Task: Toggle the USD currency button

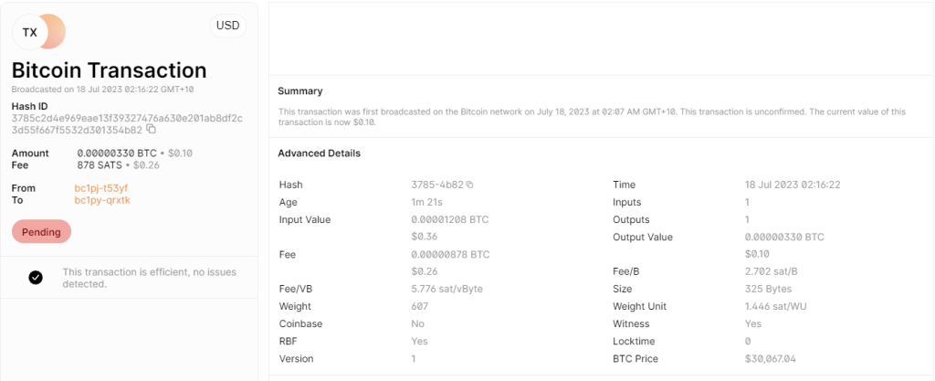Action: [227, 26]
